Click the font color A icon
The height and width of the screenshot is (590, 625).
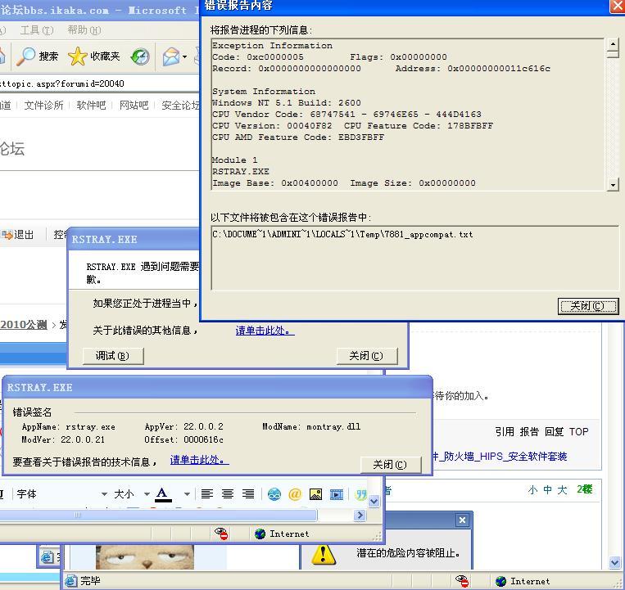tap(163, 494)
